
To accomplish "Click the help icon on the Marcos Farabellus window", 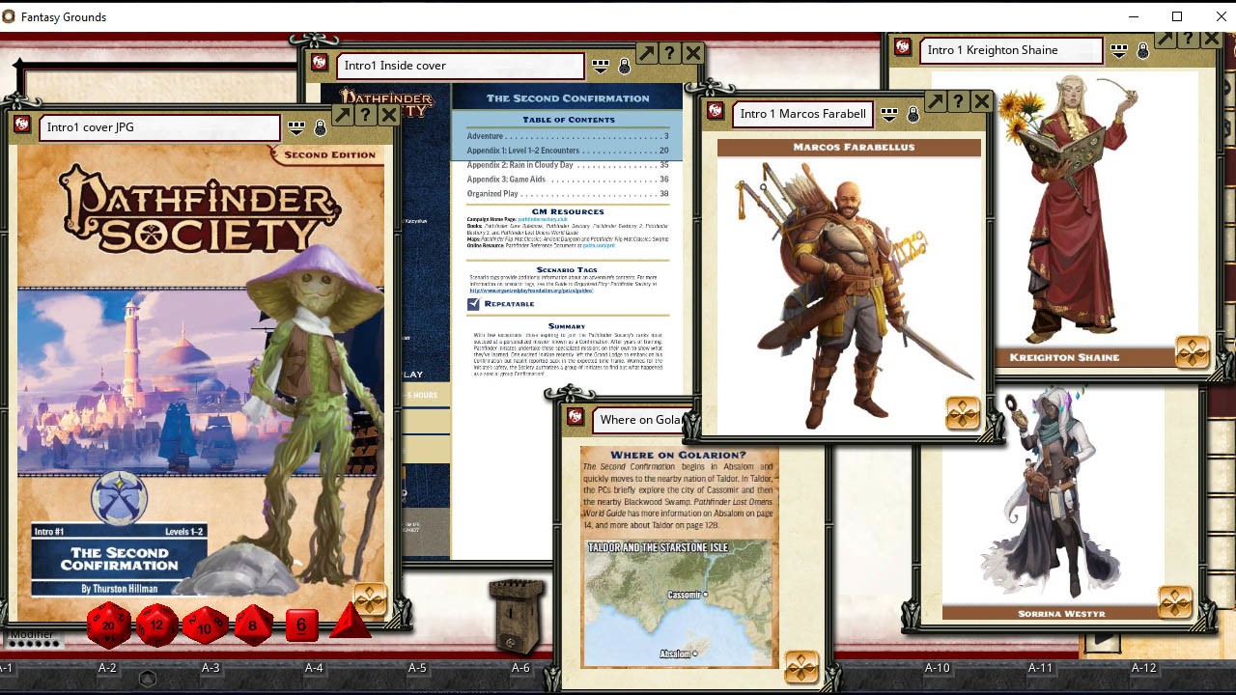I will pos(957,100).
